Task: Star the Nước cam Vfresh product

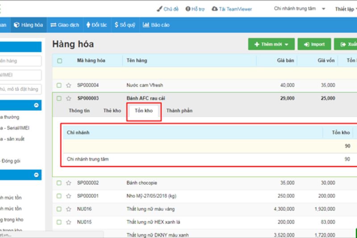Action: [69, 85]
